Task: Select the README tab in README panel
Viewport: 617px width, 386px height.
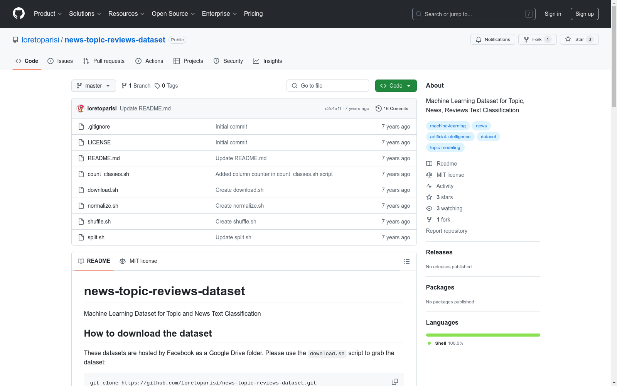Action: [94, 261]
